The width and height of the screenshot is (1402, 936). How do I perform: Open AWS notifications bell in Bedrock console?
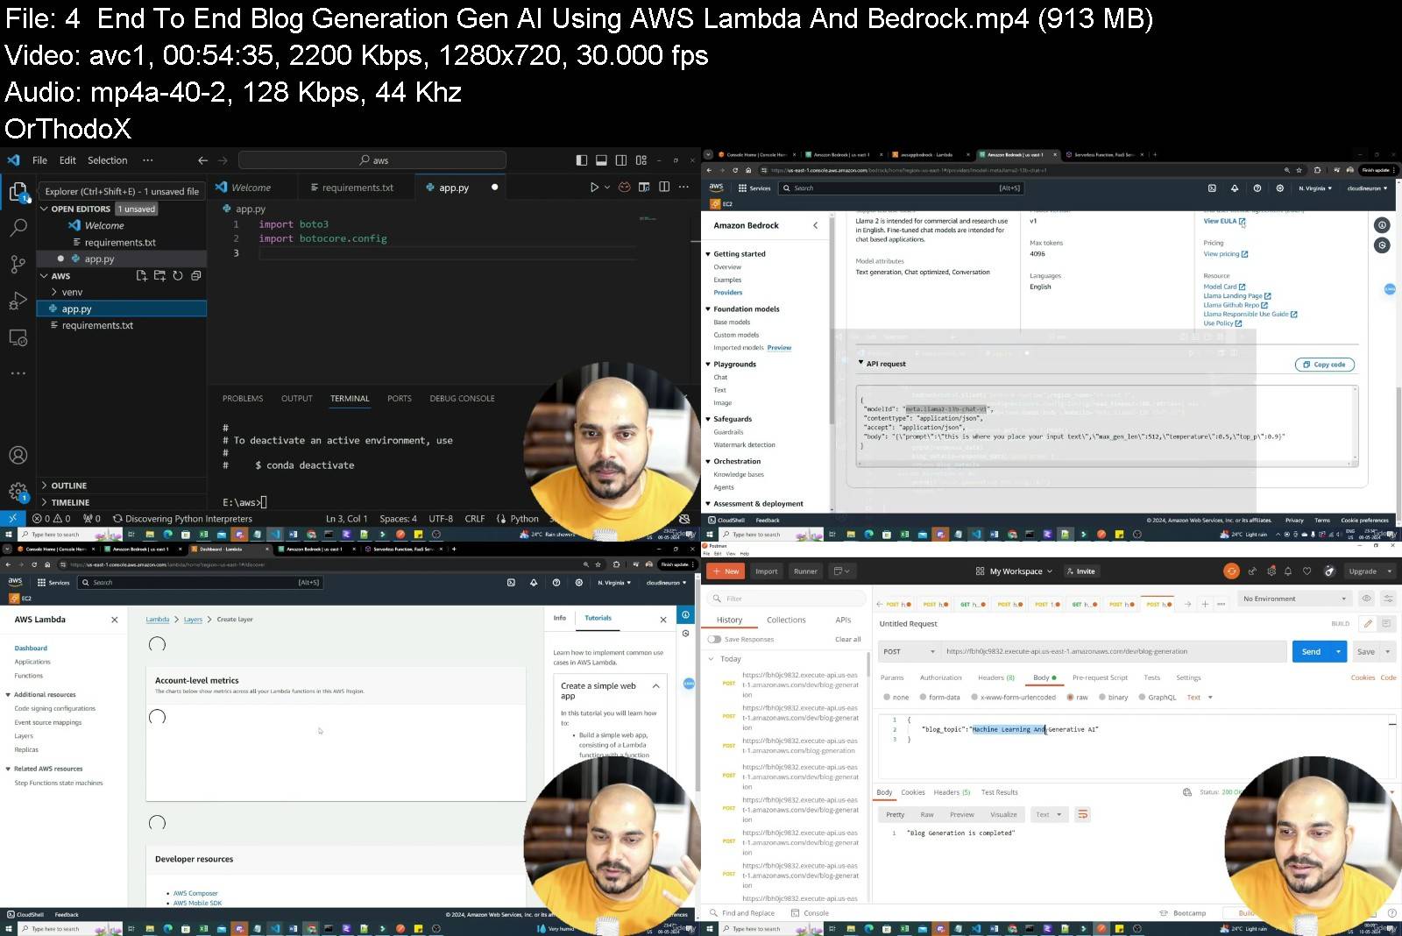click(x=1235, y=188)
